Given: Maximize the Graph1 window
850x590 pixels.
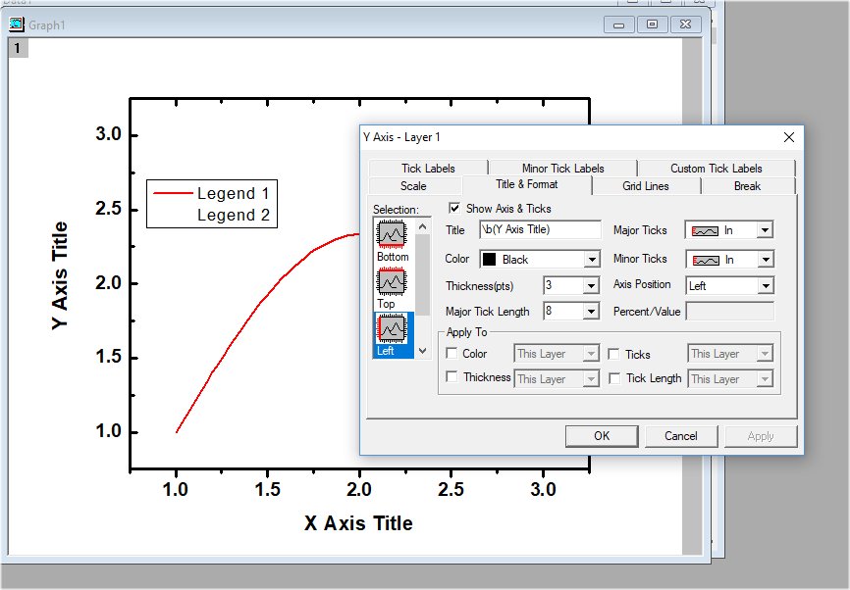Looking at the screenshot, I should 652,25.
